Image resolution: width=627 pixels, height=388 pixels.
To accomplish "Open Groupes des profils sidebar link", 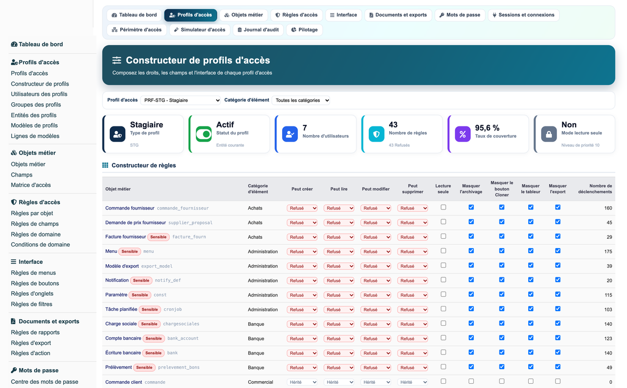I will [x=36, y=105].
